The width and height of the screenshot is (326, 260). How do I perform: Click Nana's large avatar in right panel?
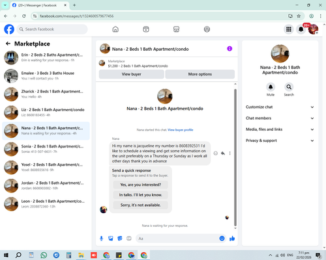tap(280, 53)
